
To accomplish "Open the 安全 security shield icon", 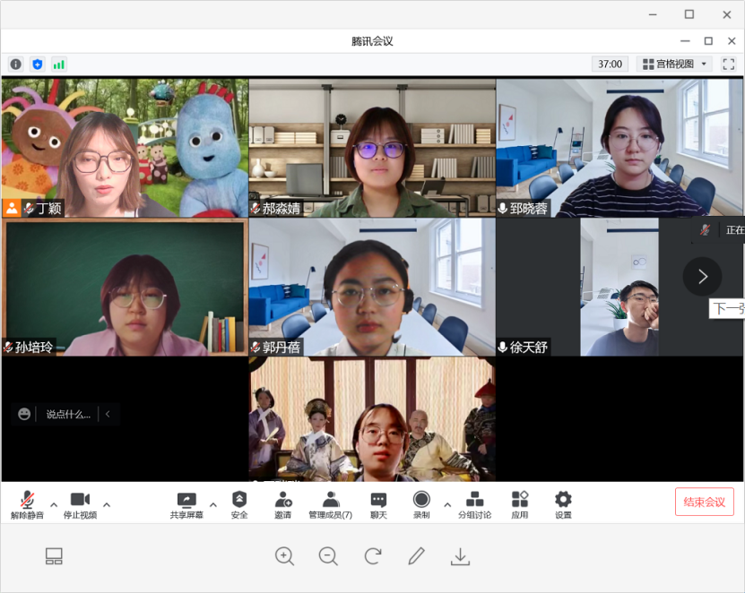I will click(x=239, y=504).
